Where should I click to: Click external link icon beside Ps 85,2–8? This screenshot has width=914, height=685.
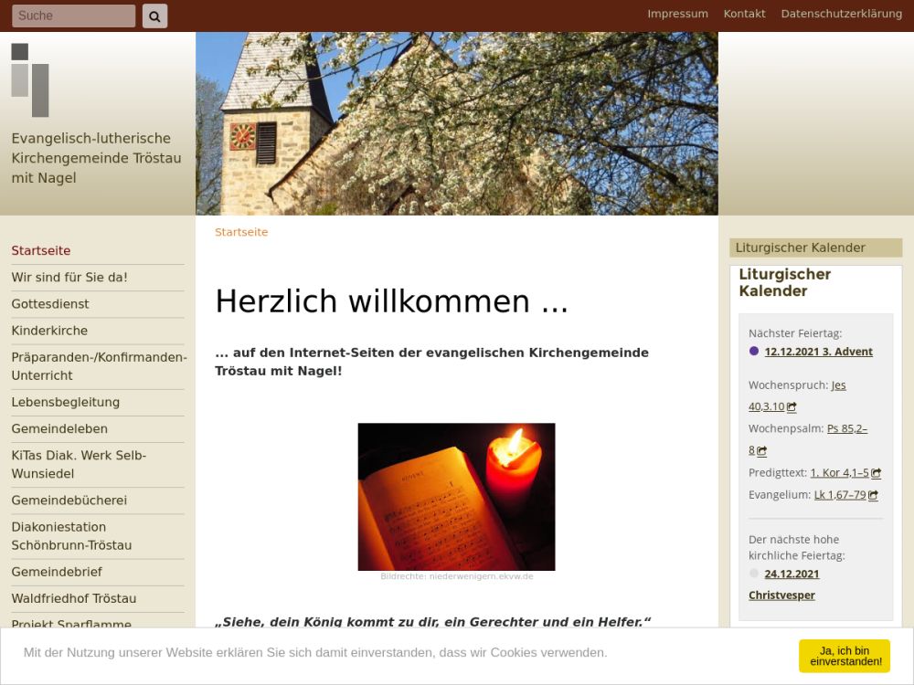pyautogui.click(x=761, y=451)
